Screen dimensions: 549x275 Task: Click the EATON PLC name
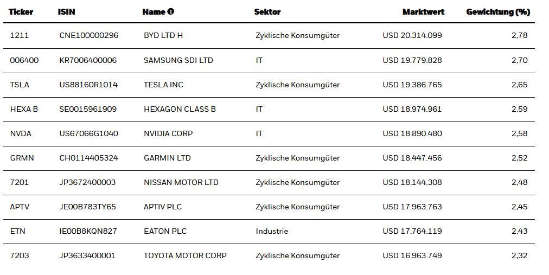click(x=165, y=231)
